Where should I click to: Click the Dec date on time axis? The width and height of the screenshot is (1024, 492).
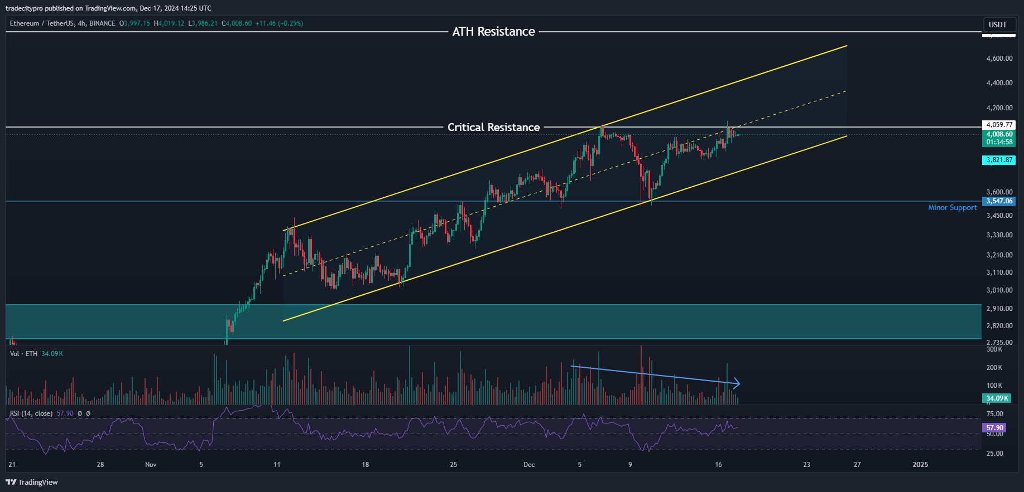[x=529, y=465]
